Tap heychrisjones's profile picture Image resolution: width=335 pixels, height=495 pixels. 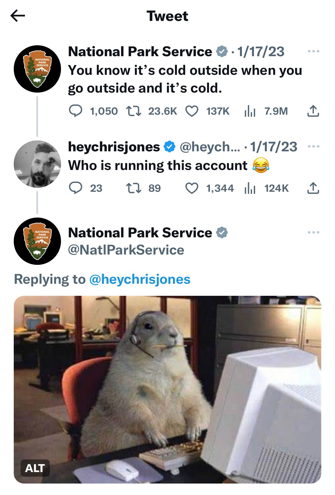pos(37,164)
